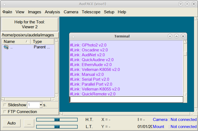
Task: Click the 01/01/20 date readout
Action: pos(145,127)
